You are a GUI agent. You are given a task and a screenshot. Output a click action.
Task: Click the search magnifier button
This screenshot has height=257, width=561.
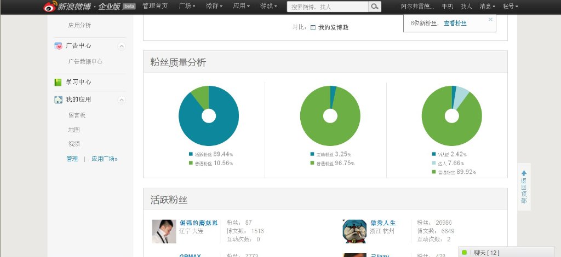pos(375,7)
